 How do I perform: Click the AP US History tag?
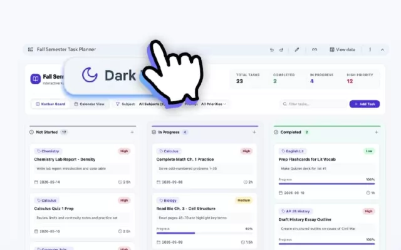pos(296,211)
